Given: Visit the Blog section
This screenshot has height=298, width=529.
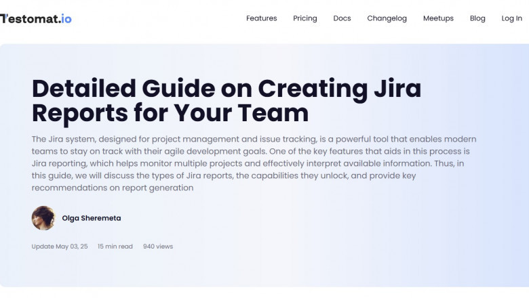Looking at the screenshot, I should click(477, 18).
